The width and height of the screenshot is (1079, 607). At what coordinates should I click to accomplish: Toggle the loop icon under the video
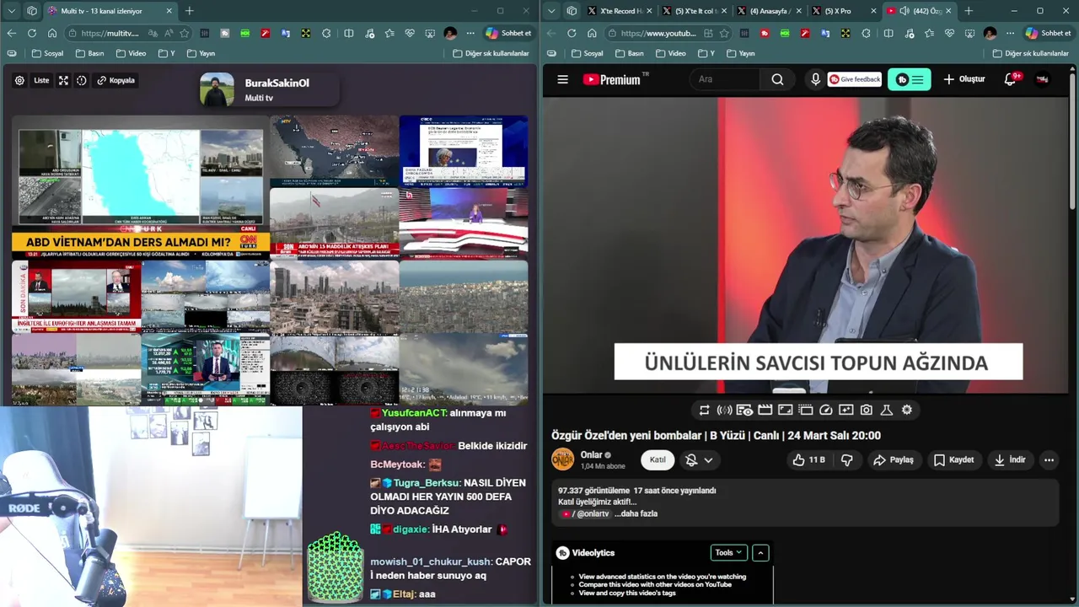tap(705, 410)
